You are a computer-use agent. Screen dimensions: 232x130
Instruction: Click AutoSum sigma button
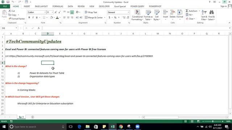192,11
